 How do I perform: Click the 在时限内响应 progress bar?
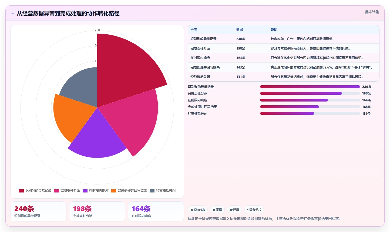coord(310,100)
